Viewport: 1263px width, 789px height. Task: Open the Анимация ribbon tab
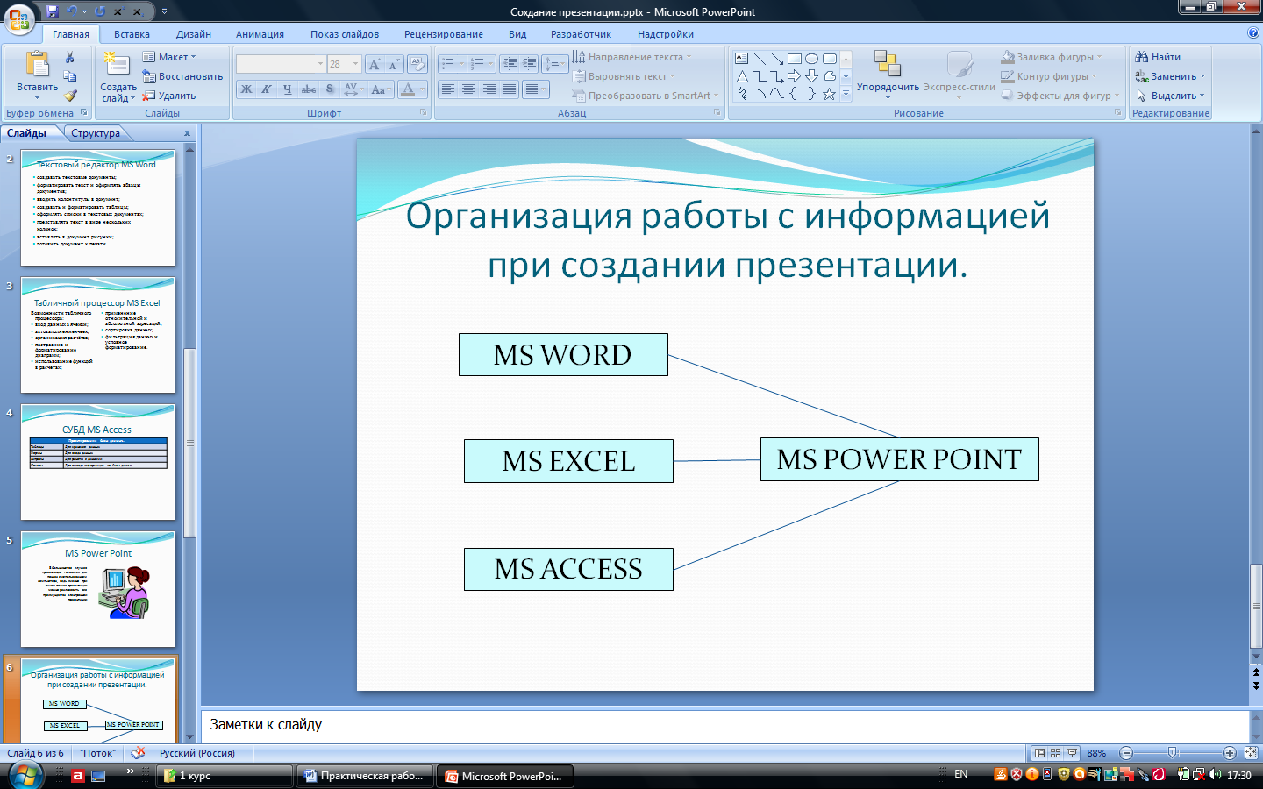260,34
